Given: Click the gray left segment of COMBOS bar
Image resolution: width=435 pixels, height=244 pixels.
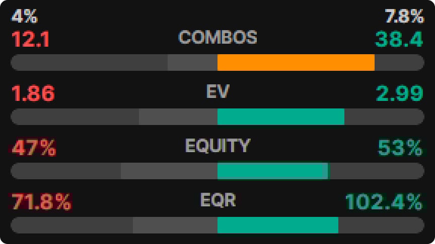Looking at the screenshot, I should (x=192, y=62).
